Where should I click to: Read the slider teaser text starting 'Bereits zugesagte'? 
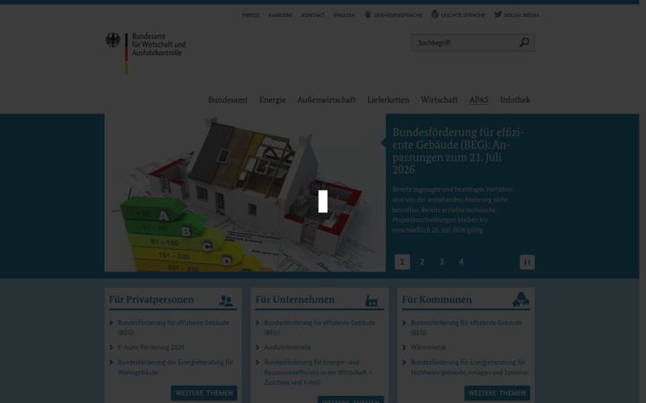[452, 210]
